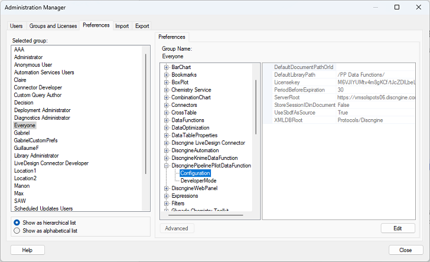Image resolution: width=430 pixels, height=262 pixels.
Task: Click the preferences tree horizontal scrollbar
Action: click(206, 215)
